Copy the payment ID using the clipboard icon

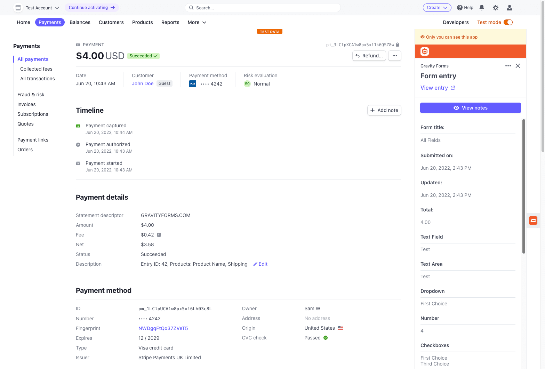(x=398, y=45)
